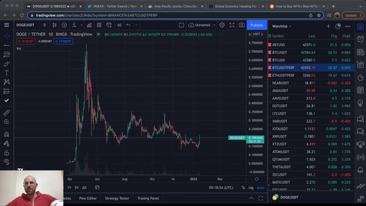This screenshot has width=366, height=206.
Task: Select ETHUSDTPERF row in the watchlist
Action: (x=311, y=75)
